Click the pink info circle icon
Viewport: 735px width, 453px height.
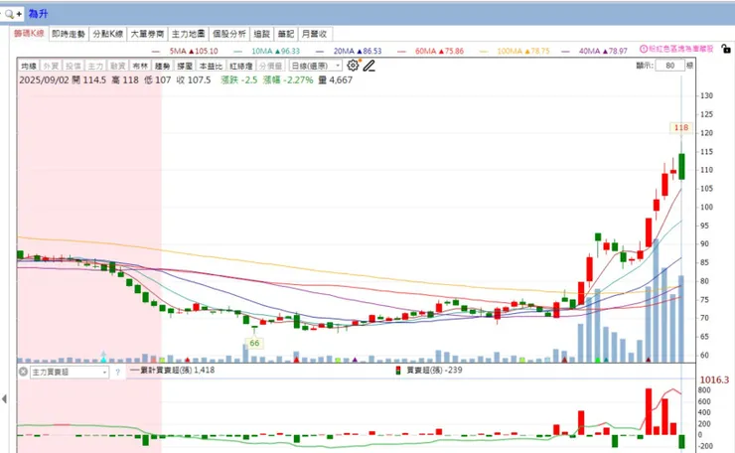[644, 49]
